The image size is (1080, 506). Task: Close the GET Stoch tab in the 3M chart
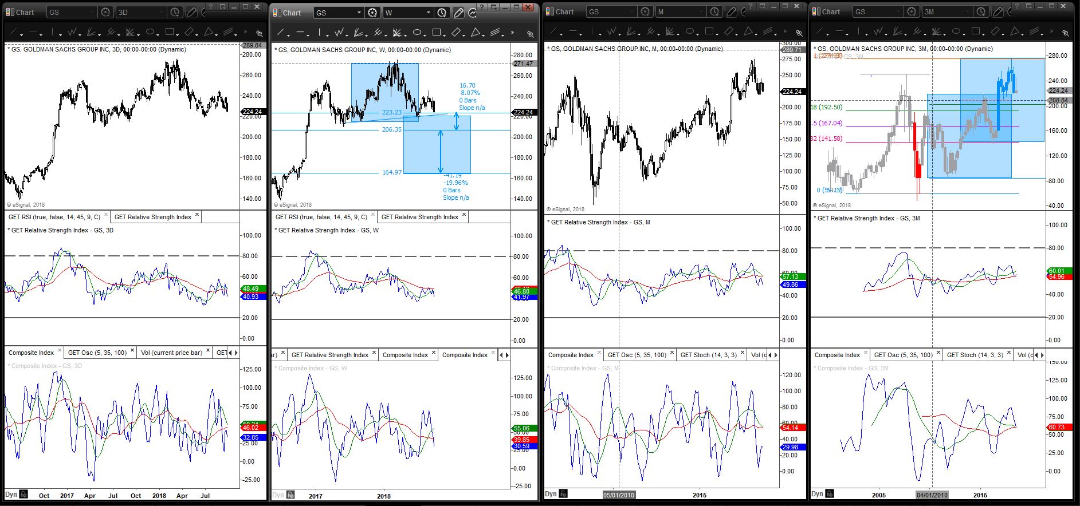(x=1010, y=353)
